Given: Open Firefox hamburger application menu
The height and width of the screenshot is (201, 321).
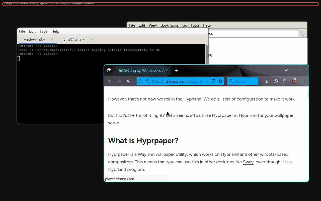Looking at the screenshot, I should [x=303, y=81].
